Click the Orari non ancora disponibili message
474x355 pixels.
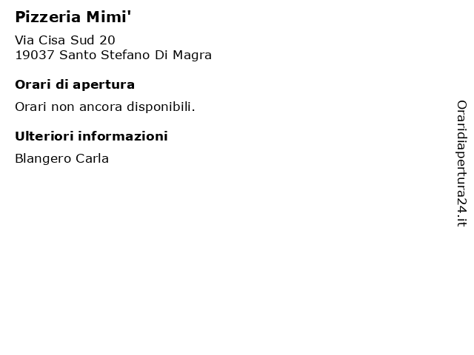click(105, 106)
